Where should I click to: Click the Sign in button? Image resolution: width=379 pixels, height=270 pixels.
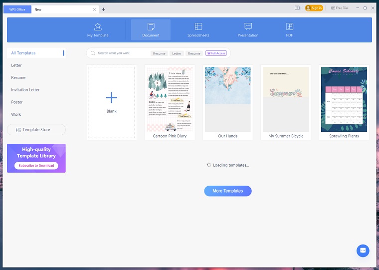314,8
